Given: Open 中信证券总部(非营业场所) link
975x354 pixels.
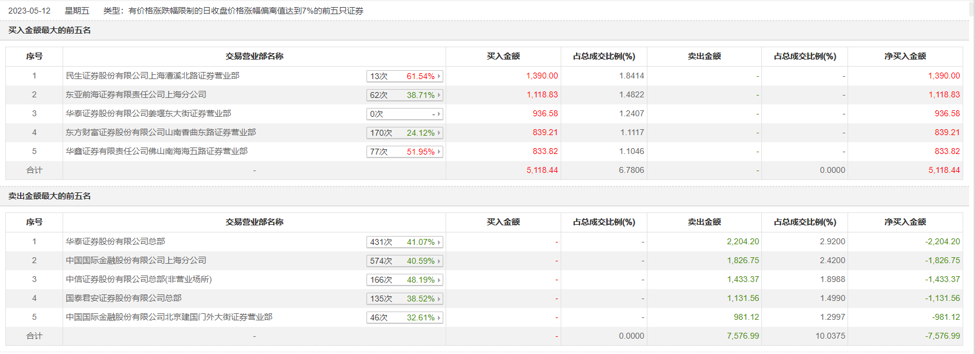Looking at the screenshot, I should [138, 280].
